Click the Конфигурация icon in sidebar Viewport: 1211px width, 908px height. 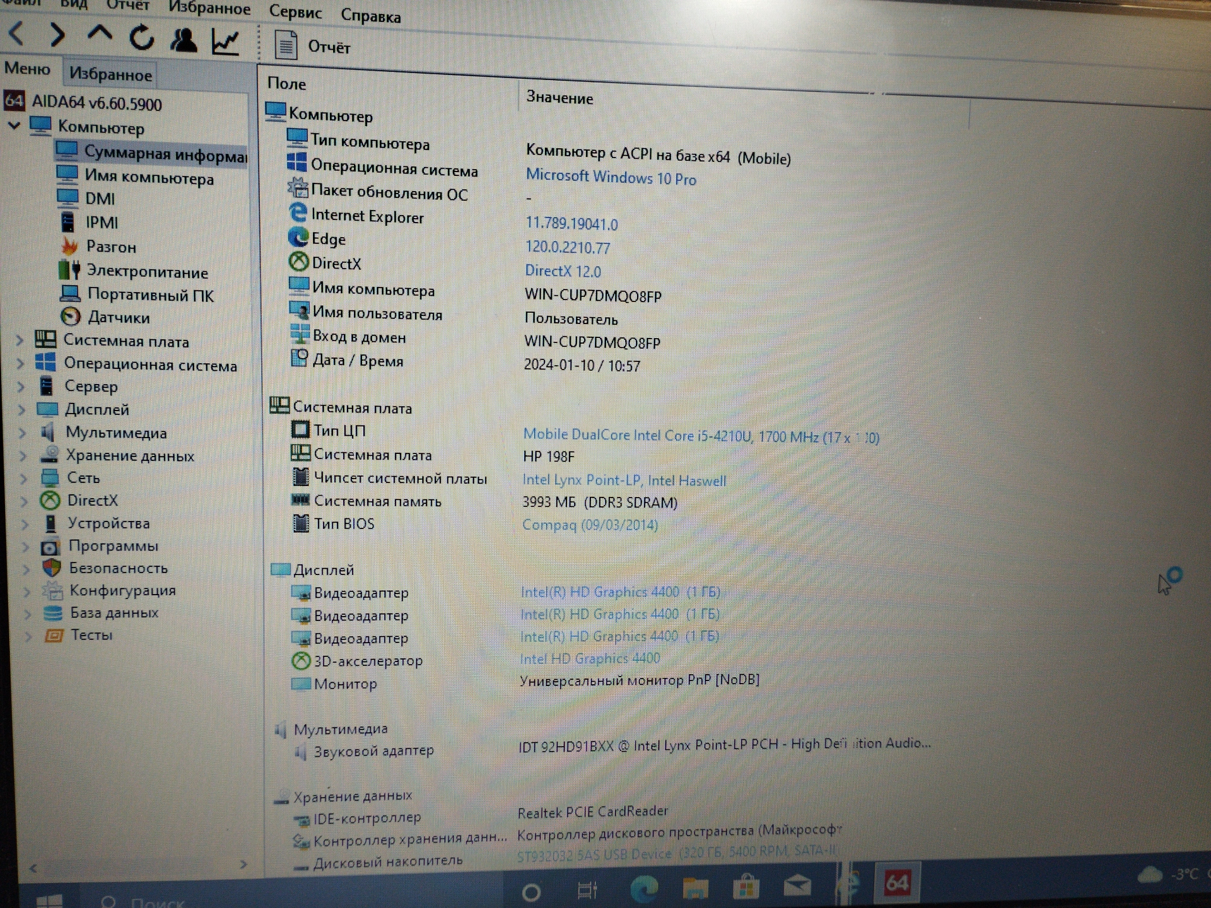[x=52, y=590]
